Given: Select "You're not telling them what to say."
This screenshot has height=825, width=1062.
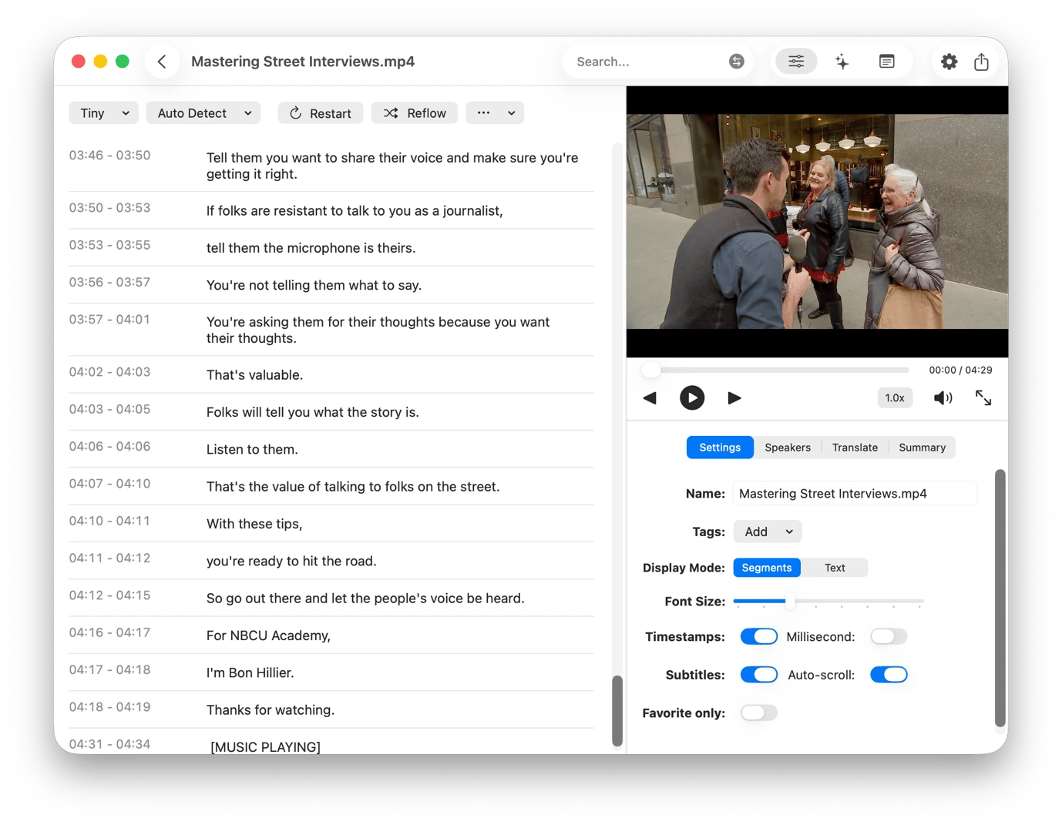Looking at the screenshot, I should 314,285.
